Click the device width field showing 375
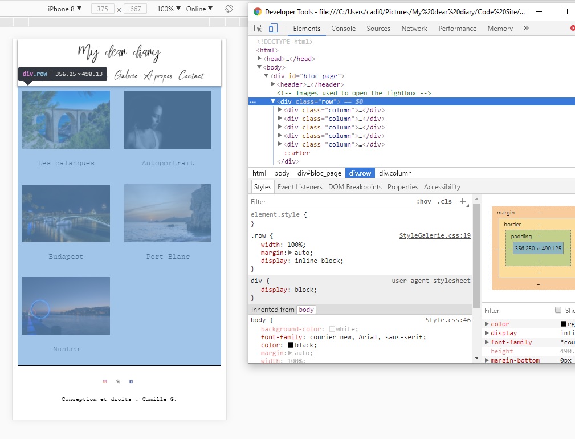 click(x=103, y=9)
